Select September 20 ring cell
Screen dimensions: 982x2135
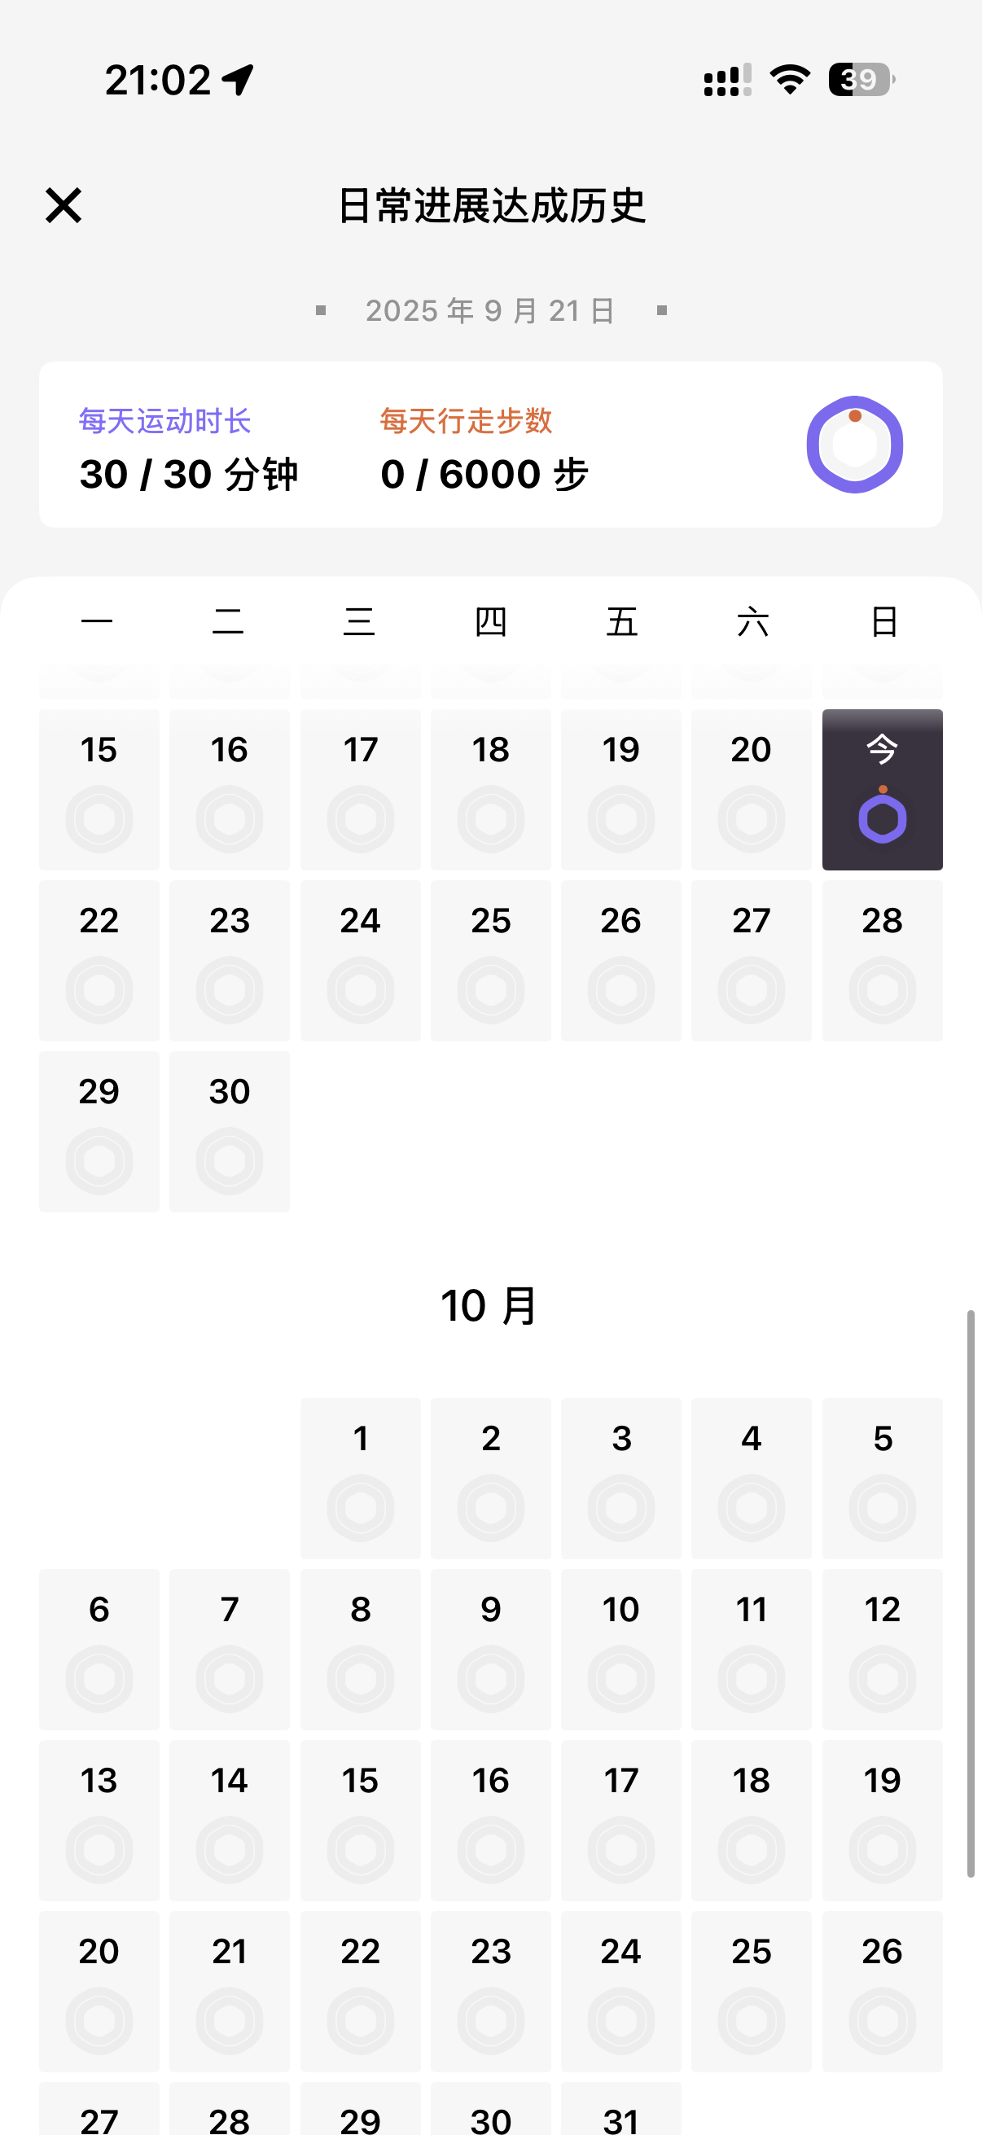751,789
